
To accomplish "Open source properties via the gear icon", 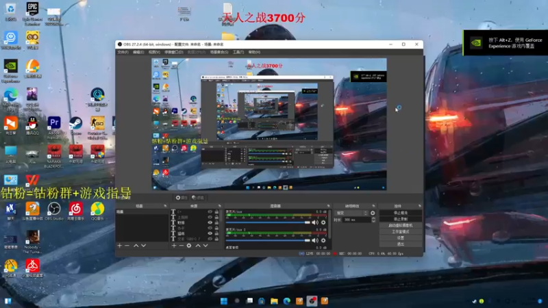I will coord(189,246).
